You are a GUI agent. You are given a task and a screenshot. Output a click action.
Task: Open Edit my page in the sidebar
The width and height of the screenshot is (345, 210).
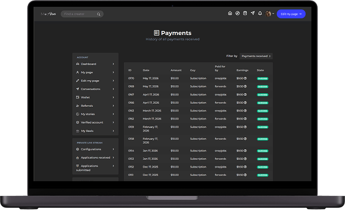(95, 81)
